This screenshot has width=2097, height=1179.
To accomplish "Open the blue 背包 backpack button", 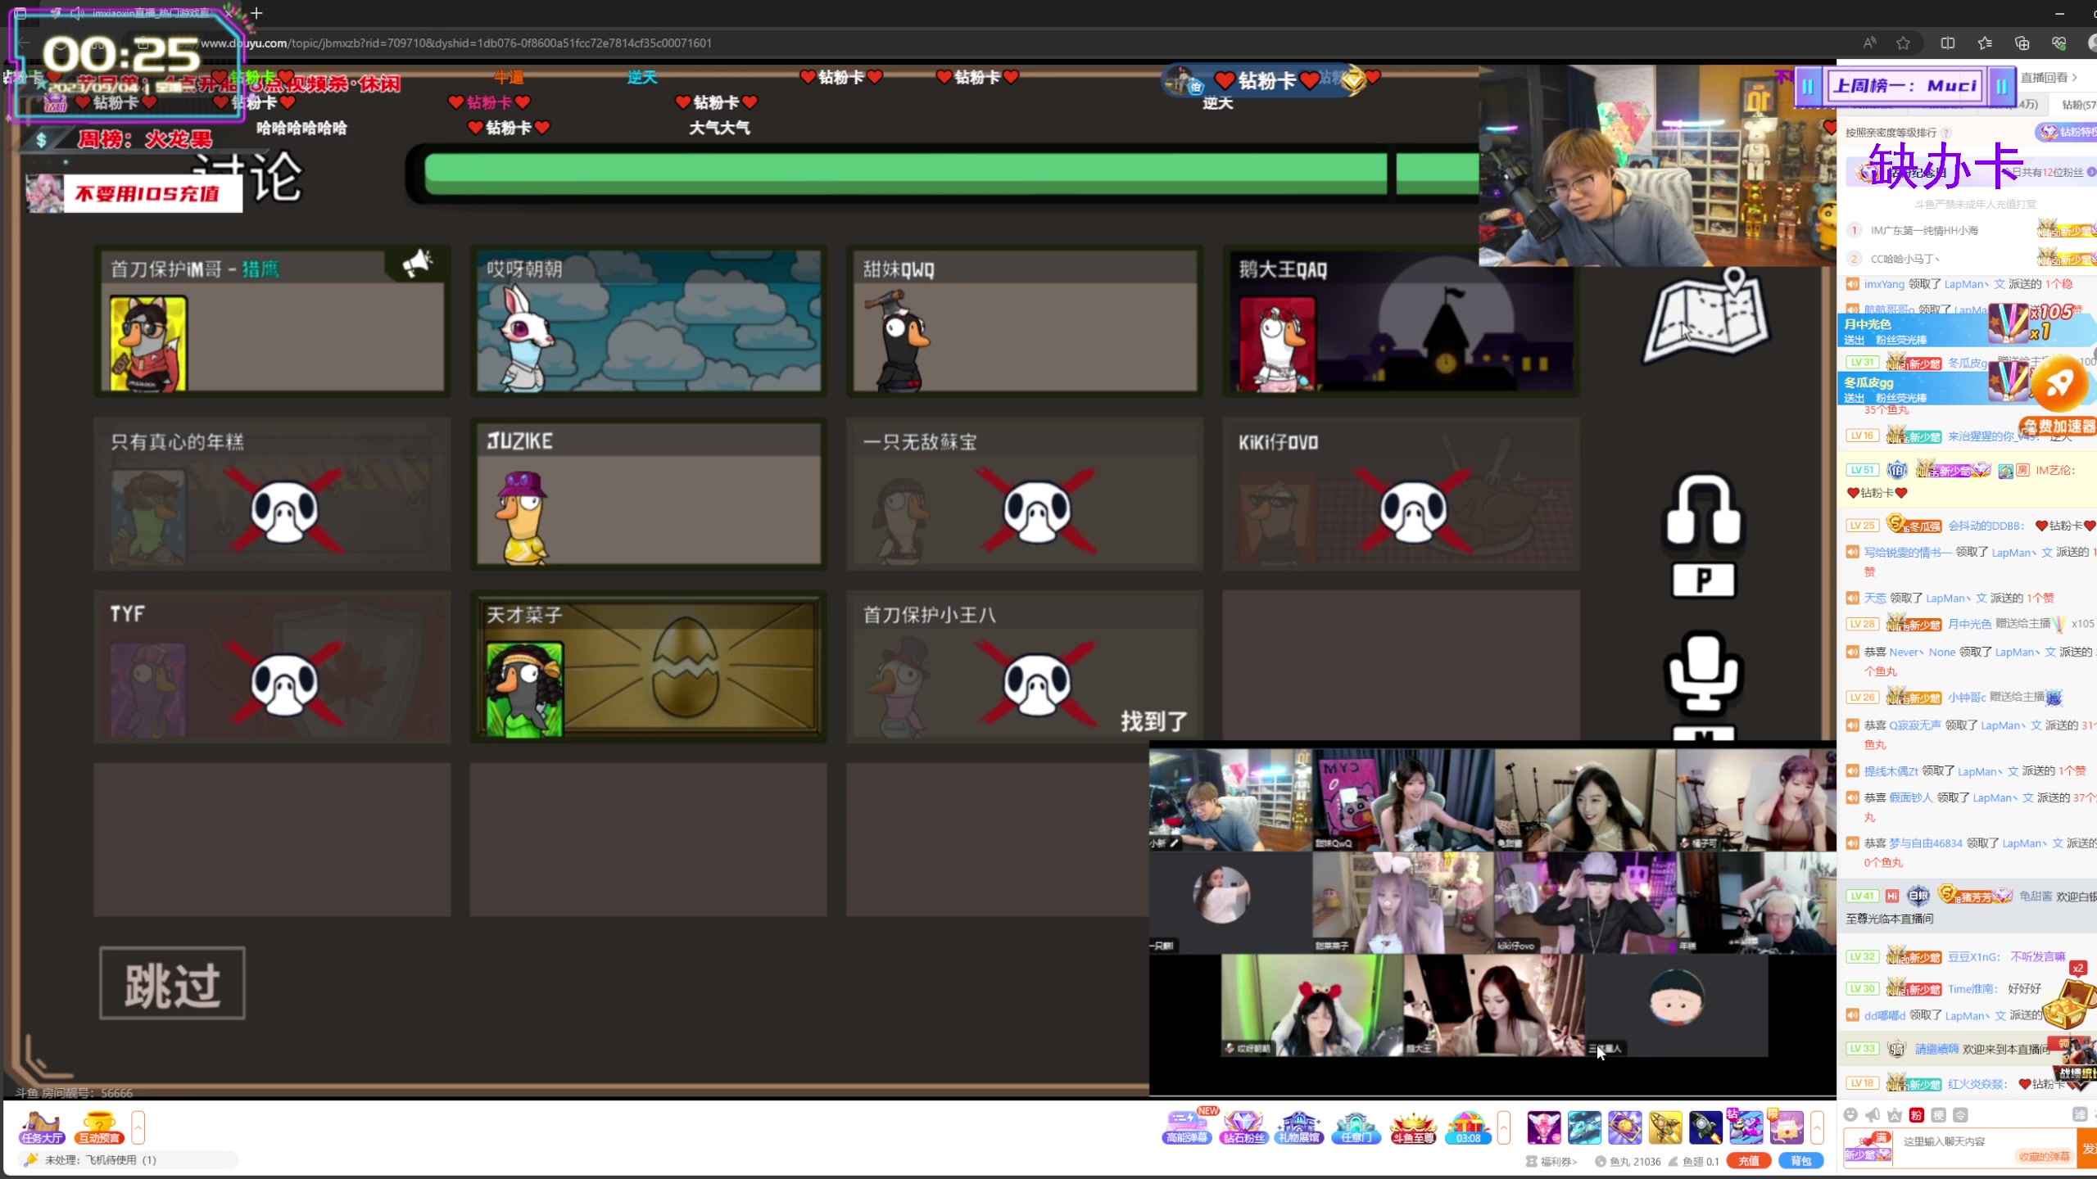I will coord(1800,1161).
